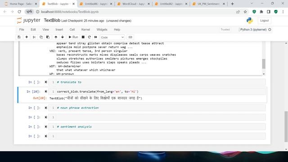Restart kernel and run all cells icon
The height and width of the screenshot is (162, 288).
point(96,37)
